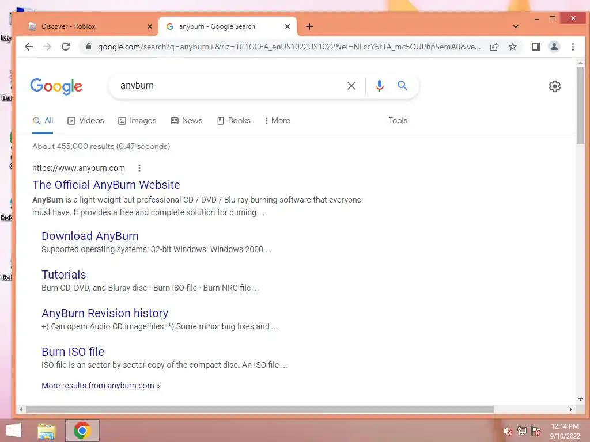This screenshot has width=590, height=442.
Task: Click the https://www.anyburn.com URL text
Action: 78,168
